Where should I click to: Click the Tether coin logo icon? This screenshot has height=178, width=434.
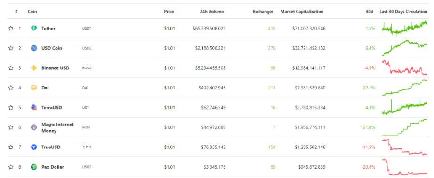(x=34, y=28)
